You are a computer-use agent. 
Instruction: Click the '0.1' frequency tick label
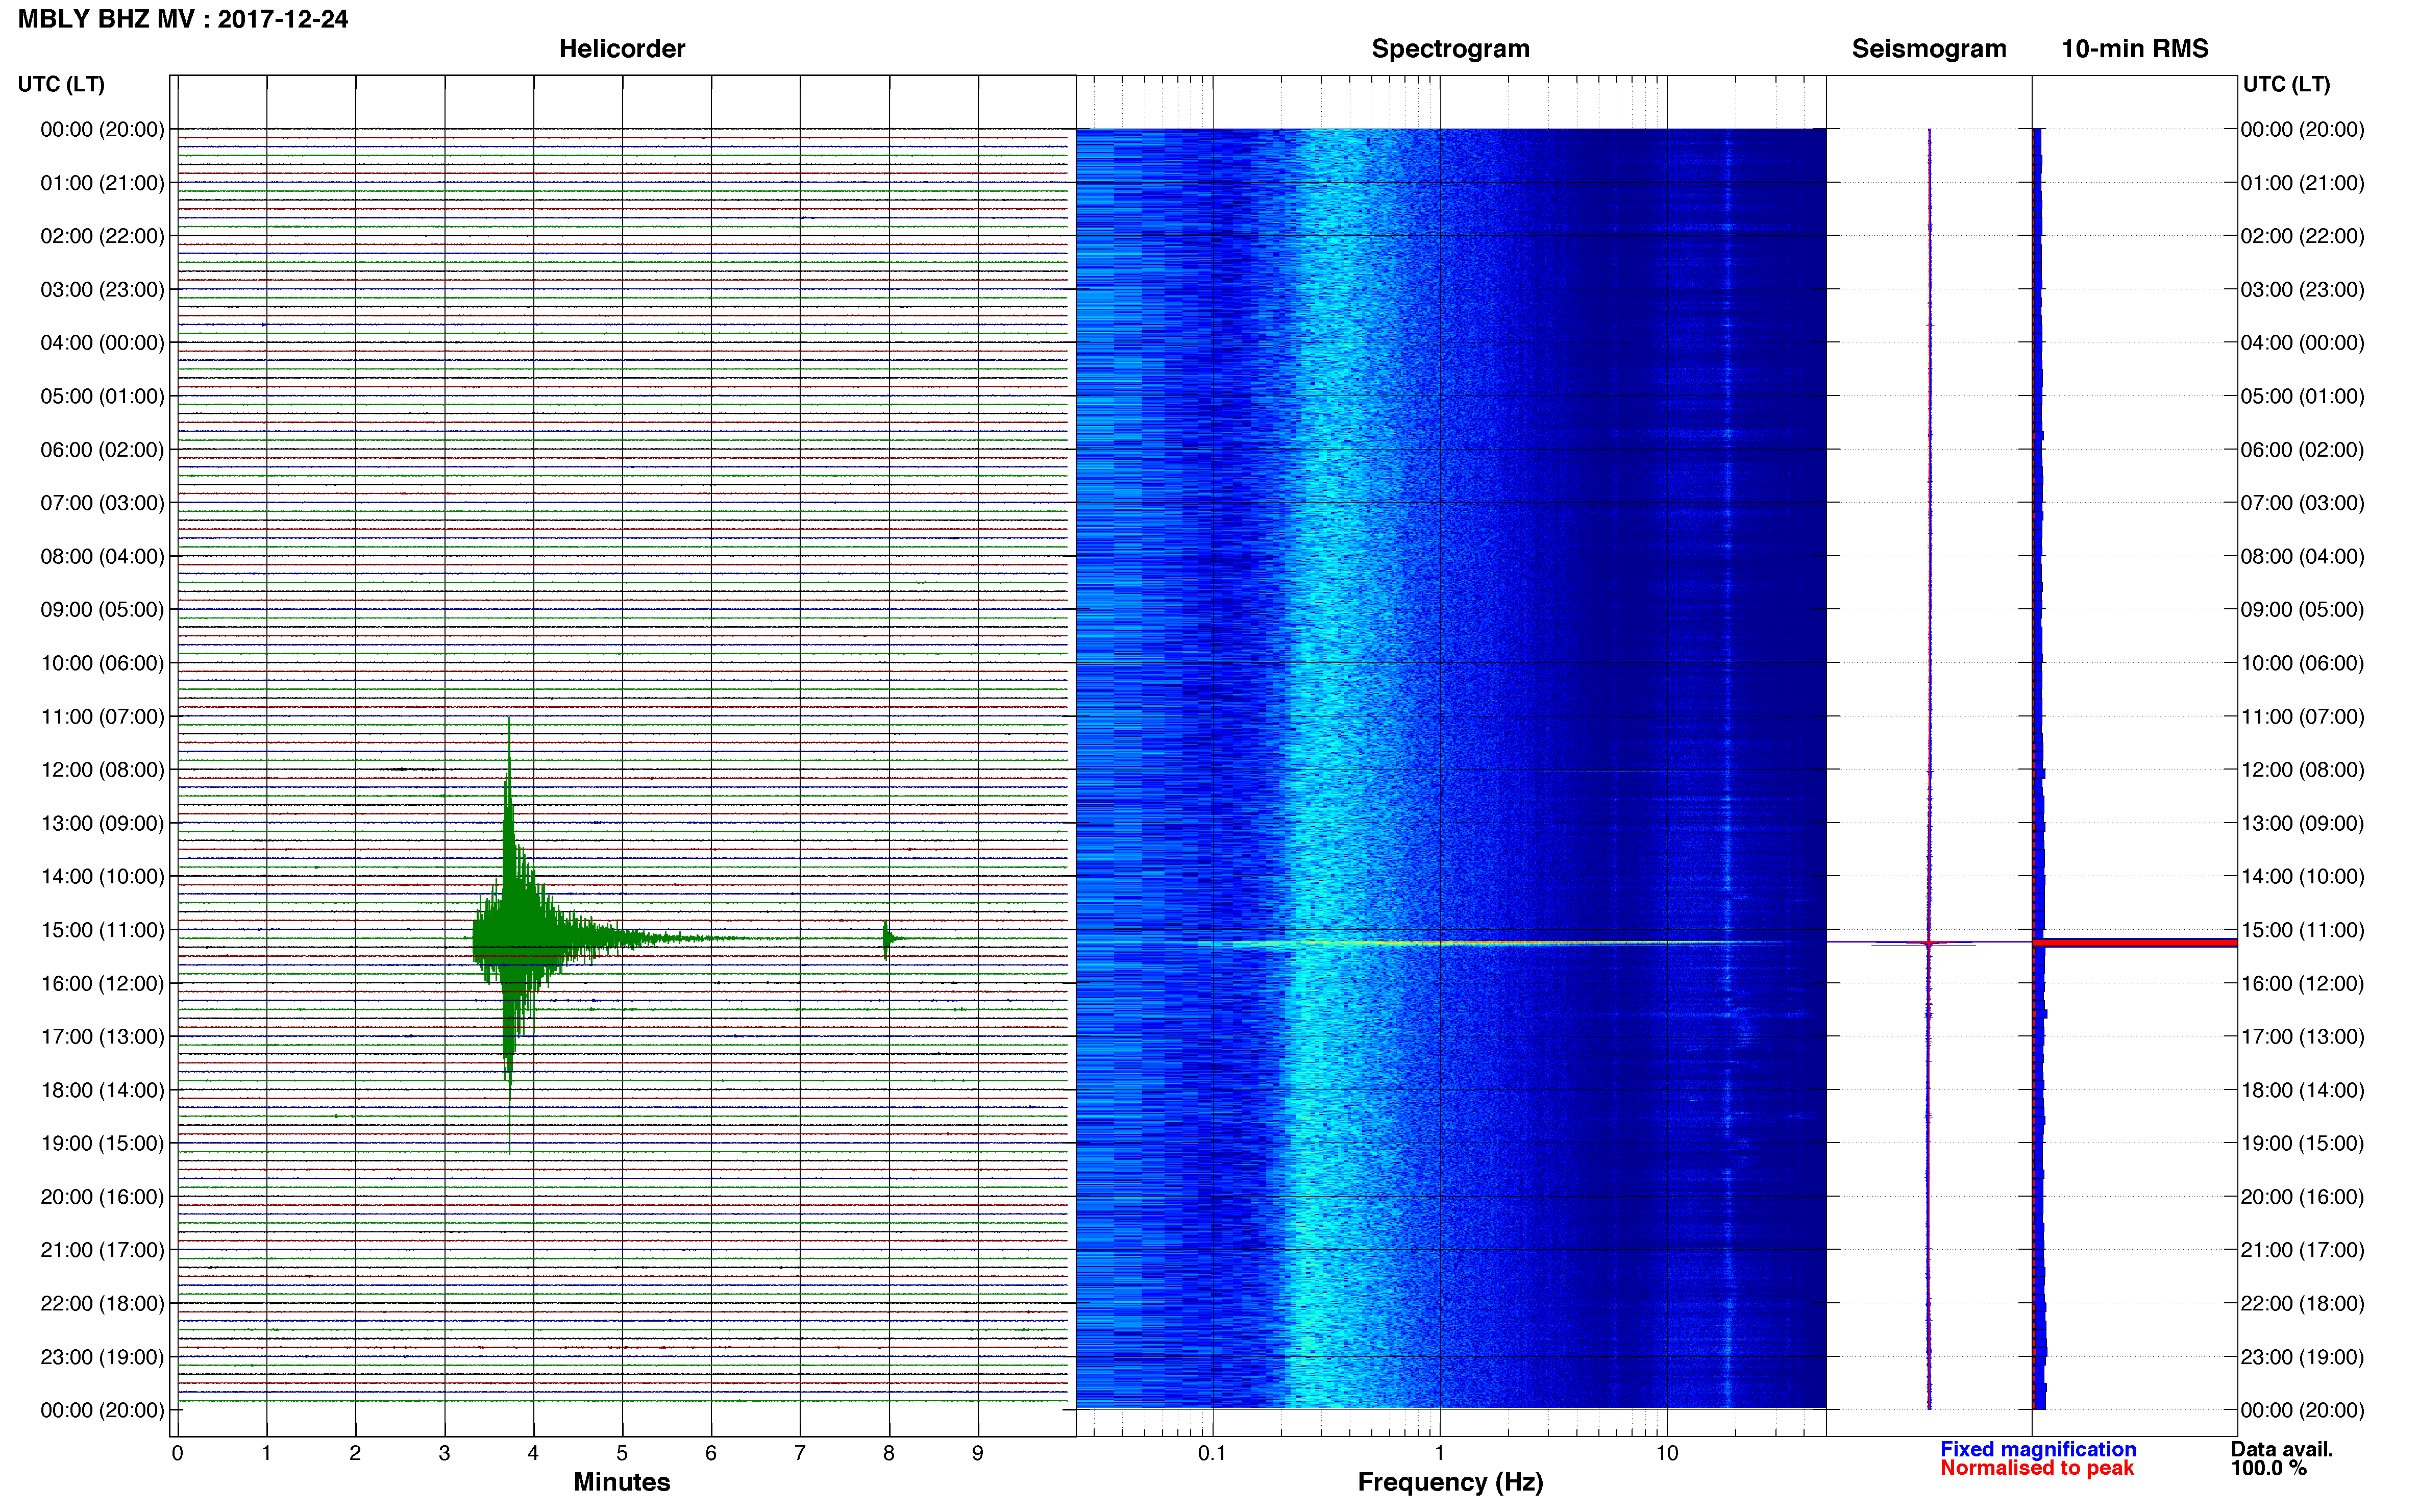tap(1212, 1453)
